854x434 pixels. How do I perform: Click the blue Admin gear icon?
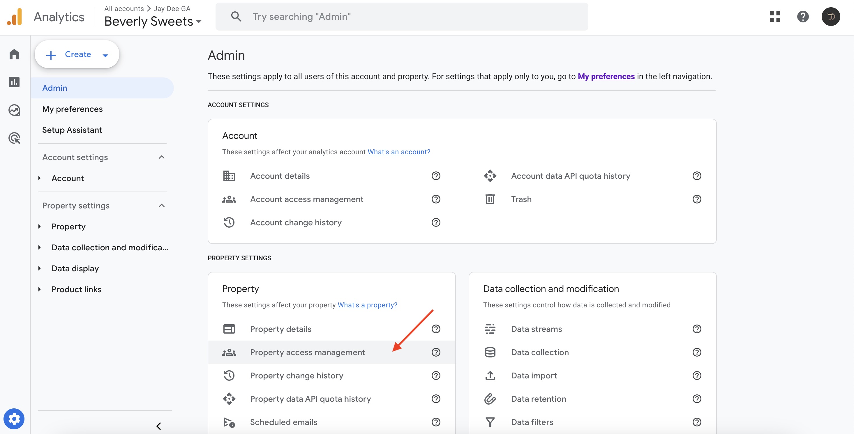click(x=14, y=419)
